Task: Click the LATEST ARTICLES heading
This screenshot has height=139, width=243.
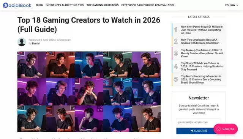Action: tap(199, 17)
